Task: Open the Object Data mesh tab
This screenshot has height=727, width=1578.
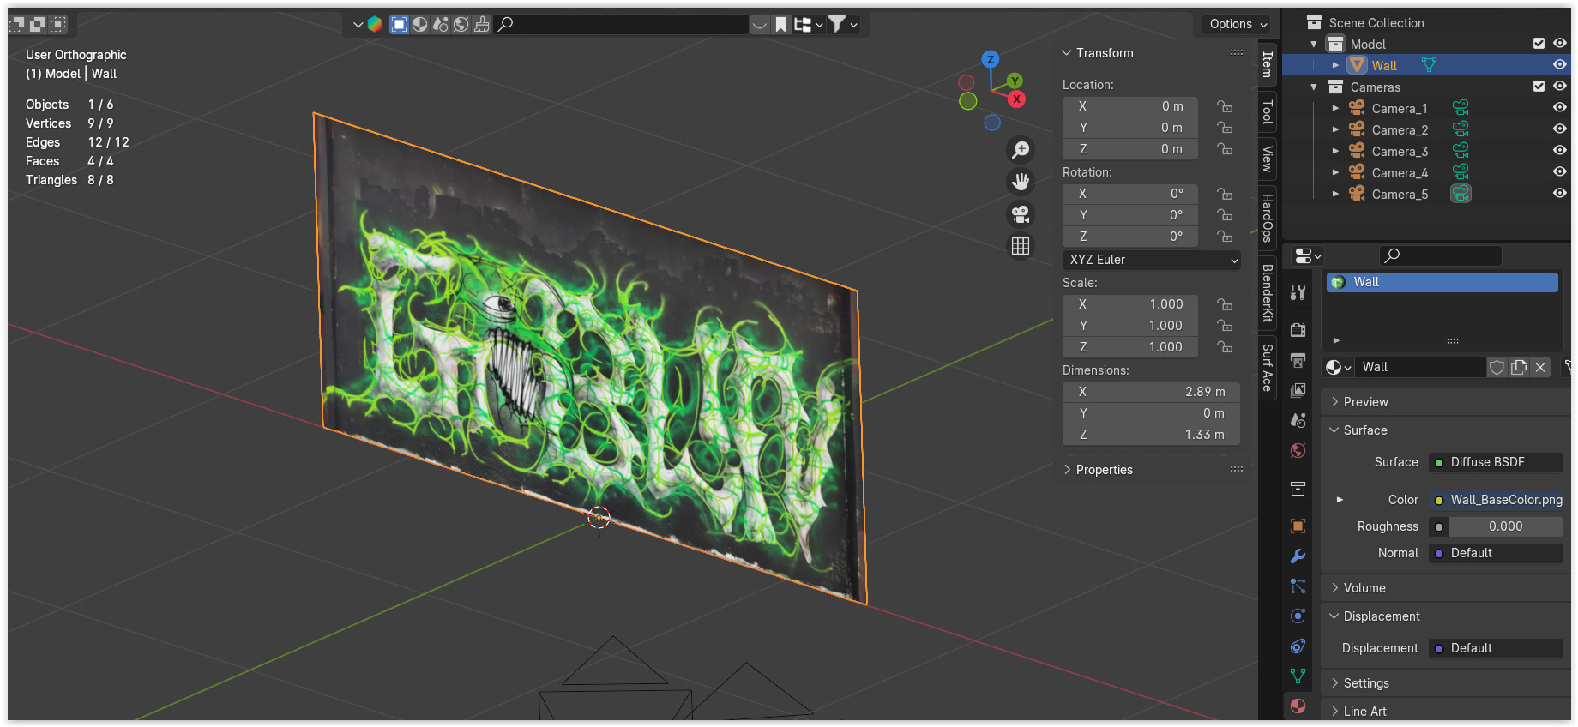Action: tap(1298, 676)
